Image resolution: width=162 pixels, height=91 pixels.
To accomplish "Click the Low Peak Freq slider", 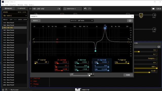I will tap(62, 63).
